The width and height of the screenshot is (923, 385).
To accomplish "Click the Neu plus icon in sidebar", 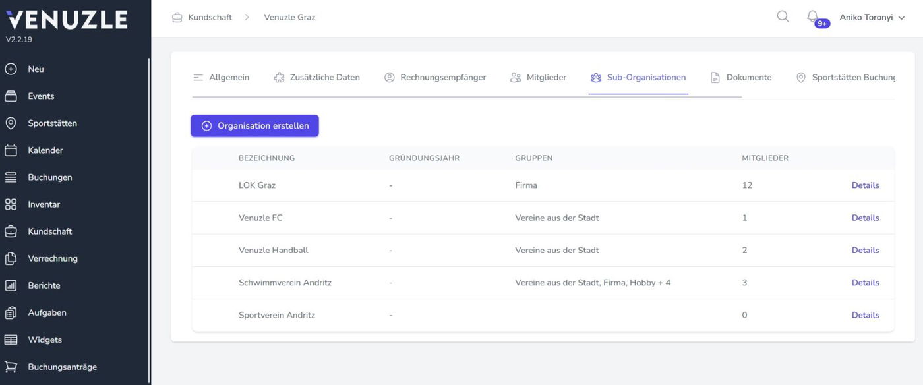I will [11, 69].
